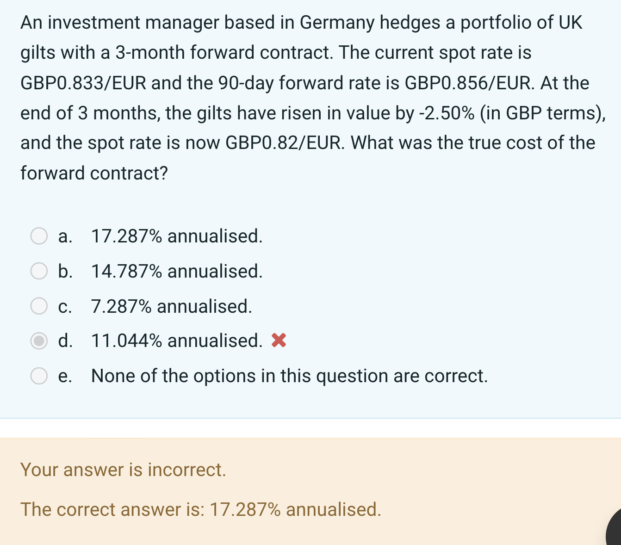Choose the radio button for option c
The image size is (621, 545).
pyautogui.click(x=39, y=306)
